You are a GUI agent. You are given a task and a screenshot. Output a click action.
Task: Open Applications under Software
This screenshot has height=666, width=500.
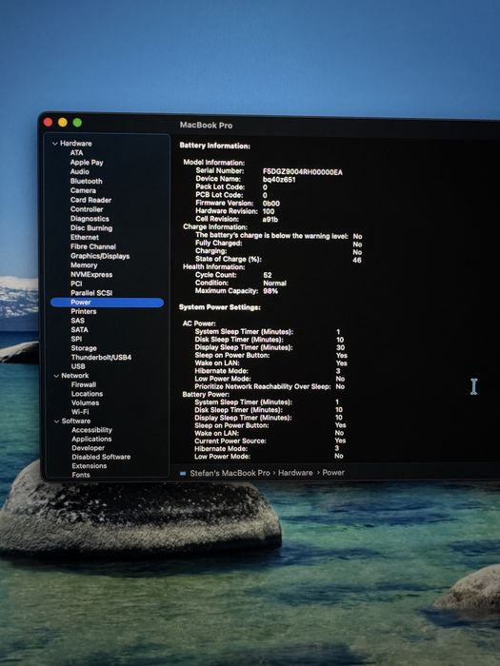point(91,440)
